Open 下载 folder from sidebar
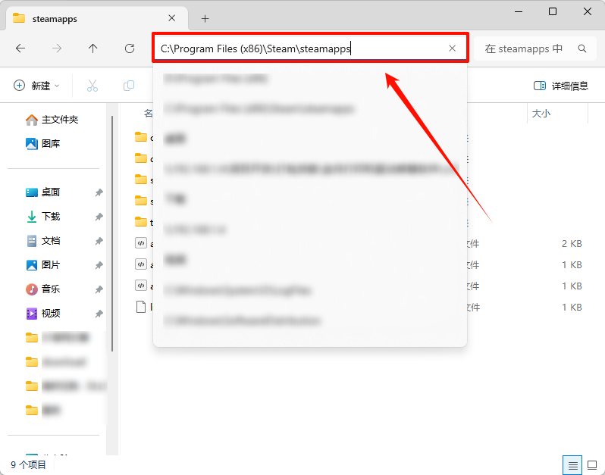 (x=51, y=217)
